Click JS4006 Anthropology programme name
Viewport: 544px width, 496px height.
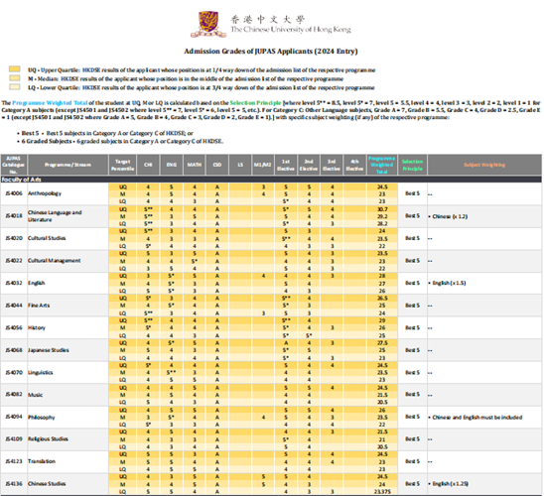tap(45, 193)
